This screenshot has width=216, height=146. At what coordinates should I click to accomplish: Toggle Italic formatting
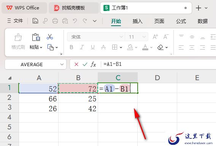click(82, 47)
